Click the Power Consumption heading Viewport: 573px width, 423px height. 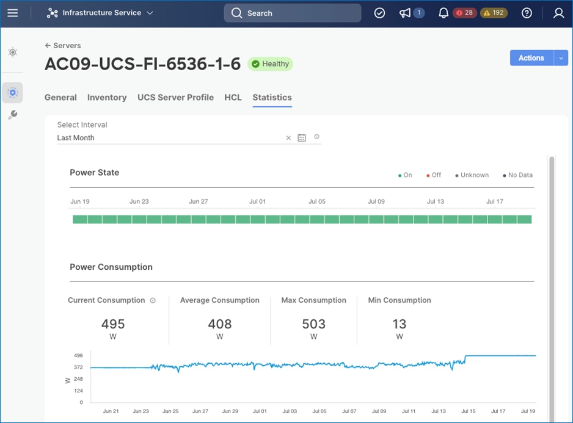111,267
